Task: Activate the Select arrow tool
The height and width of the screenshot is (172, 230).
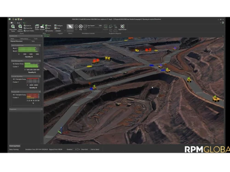Action: coord(70,27)
